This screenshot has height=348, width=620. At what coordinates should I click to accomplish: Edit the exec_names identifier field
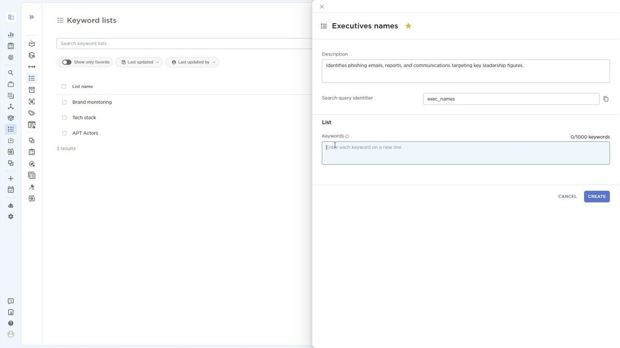point(511,99)
